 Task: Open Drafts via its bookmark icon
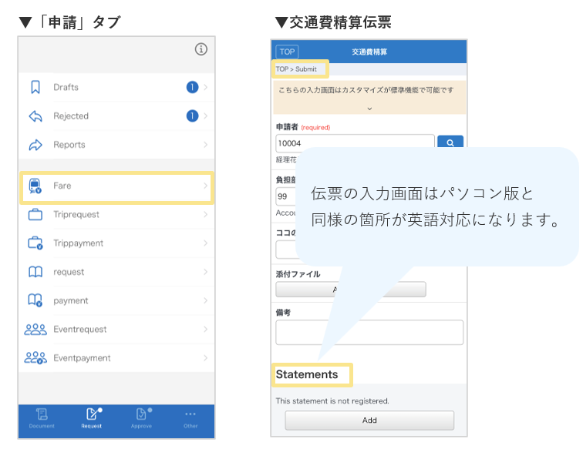pos(35,87)
